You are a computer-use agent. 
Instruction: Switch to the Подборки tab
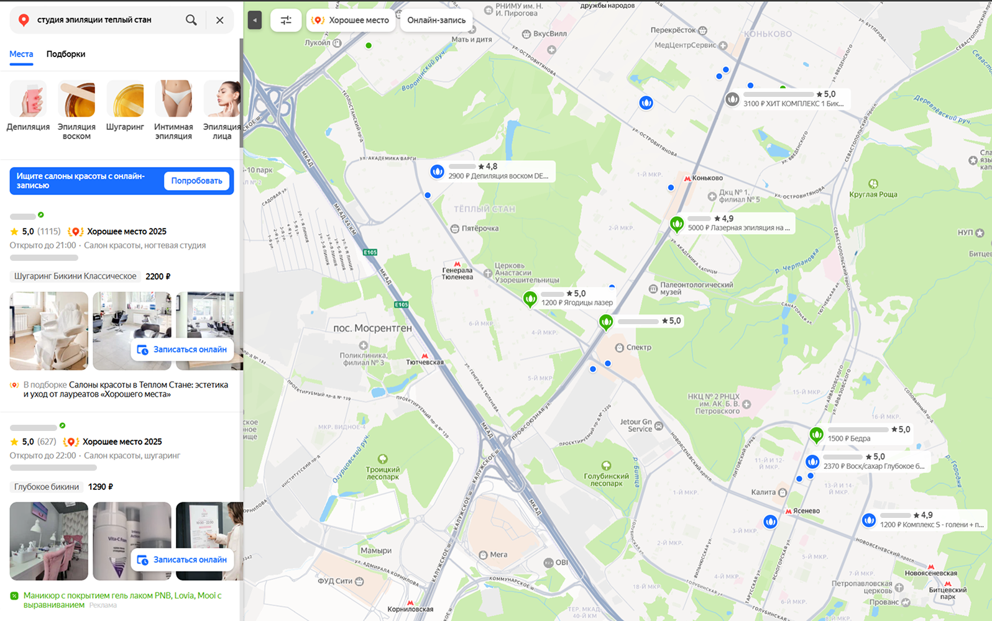coord(66,54)
